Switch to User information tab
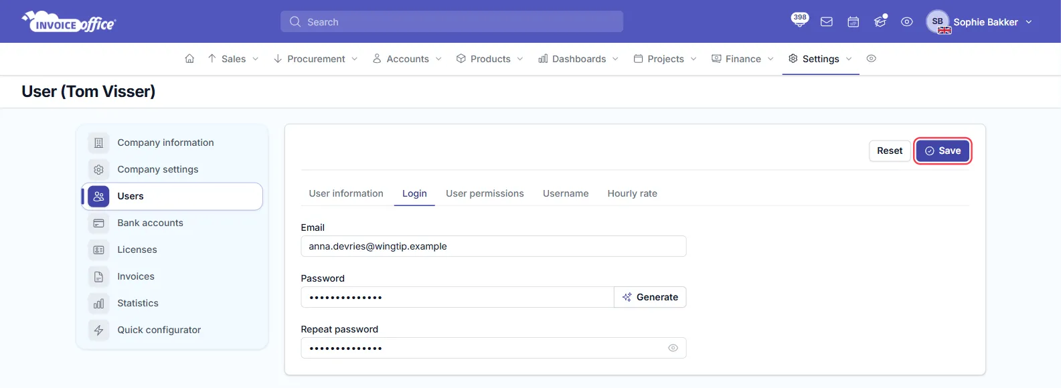This screenshot has width=1061, height=388. click(346, 193)
